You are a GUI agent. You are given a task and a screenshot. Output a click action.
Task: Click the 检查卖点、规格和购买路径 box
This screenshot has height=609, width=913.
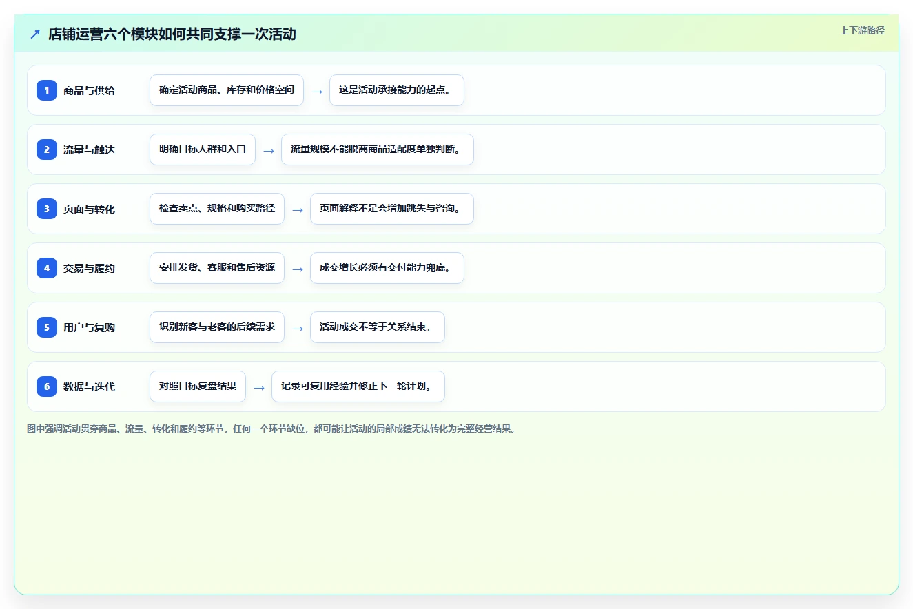[x=217, y=209]
